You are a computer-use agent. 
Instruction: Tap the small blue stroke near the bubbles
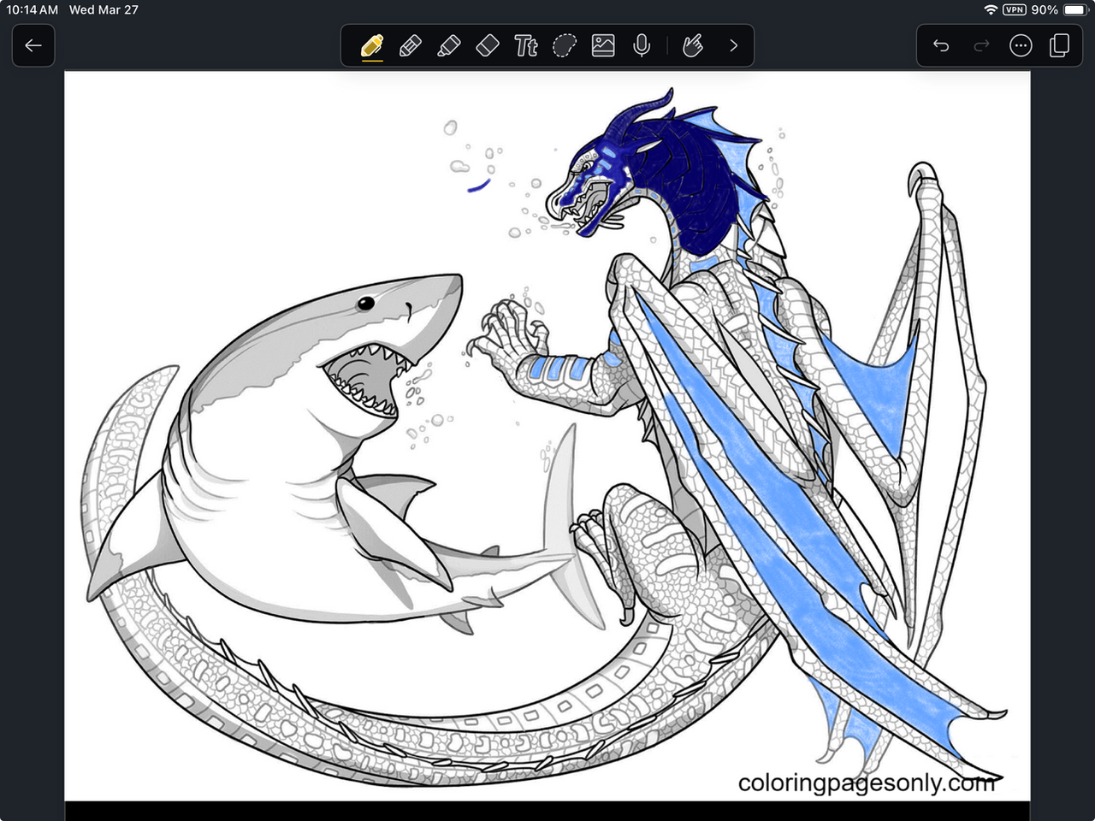pyautogui.click(x=479, y=185)
